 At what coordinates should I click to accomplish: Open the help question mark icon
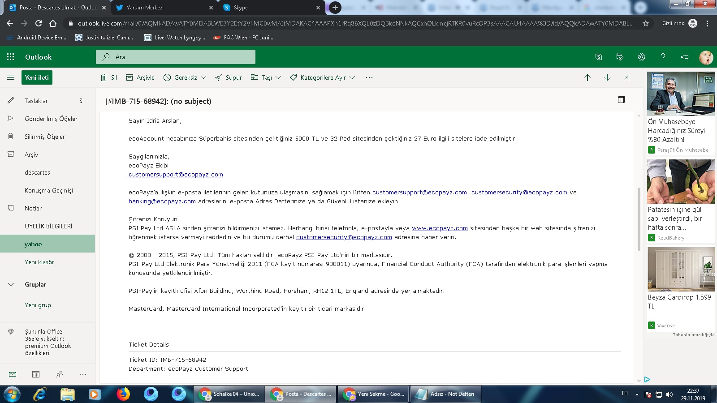pos(663,57)
